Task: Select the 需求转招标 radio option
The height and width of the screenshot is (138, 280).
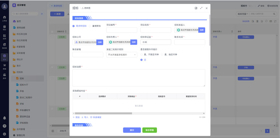Action: point(74,26)
